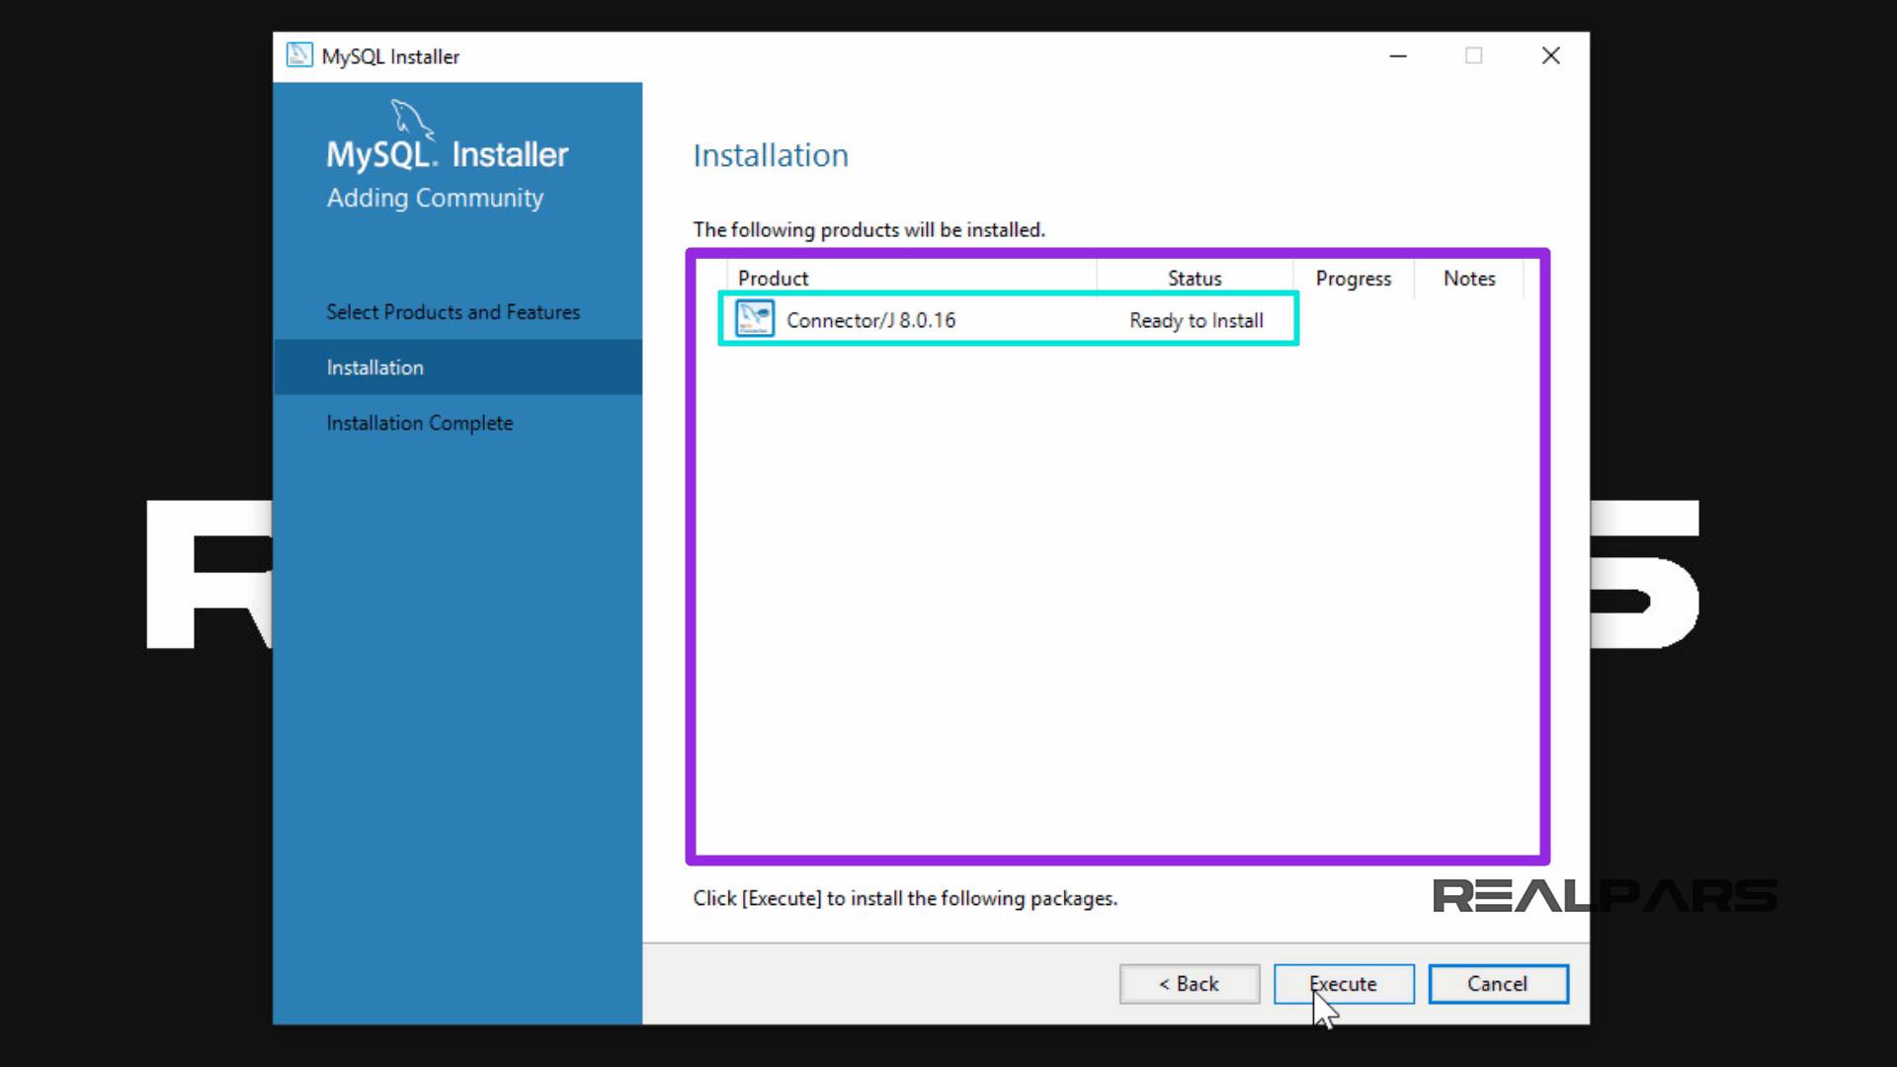The image size is (1897, 1067).
Task: Click the < Back button
Action: click(x=1189, y=984)
